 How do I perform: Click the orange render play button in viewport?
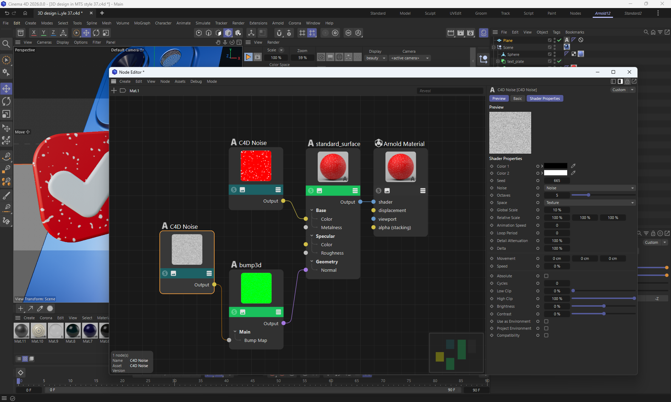[248, 57]
